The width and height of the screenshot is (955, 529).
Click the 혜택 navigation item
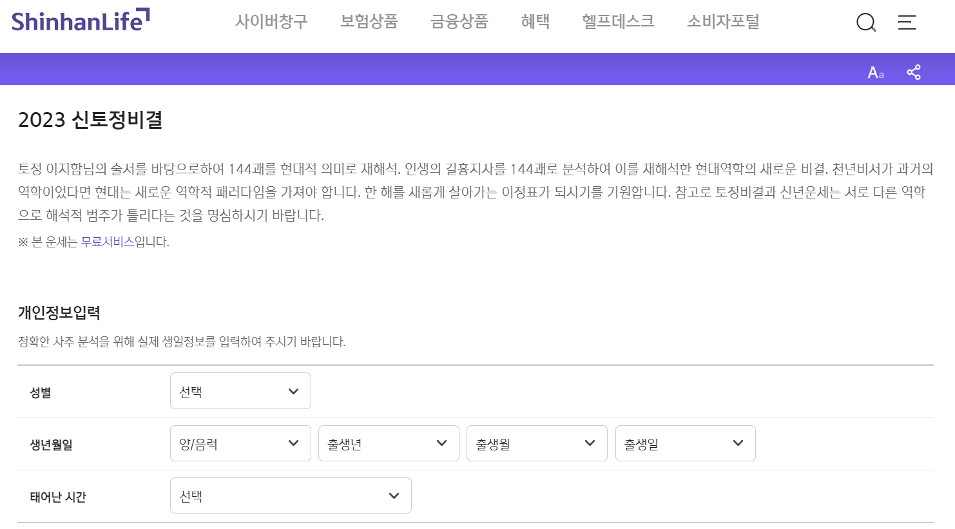click(535, 21)
